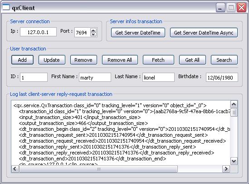Click the input_transaction_size 401 line
The height and width of the screenshot is (184, 249).
[x=79, y=117]
